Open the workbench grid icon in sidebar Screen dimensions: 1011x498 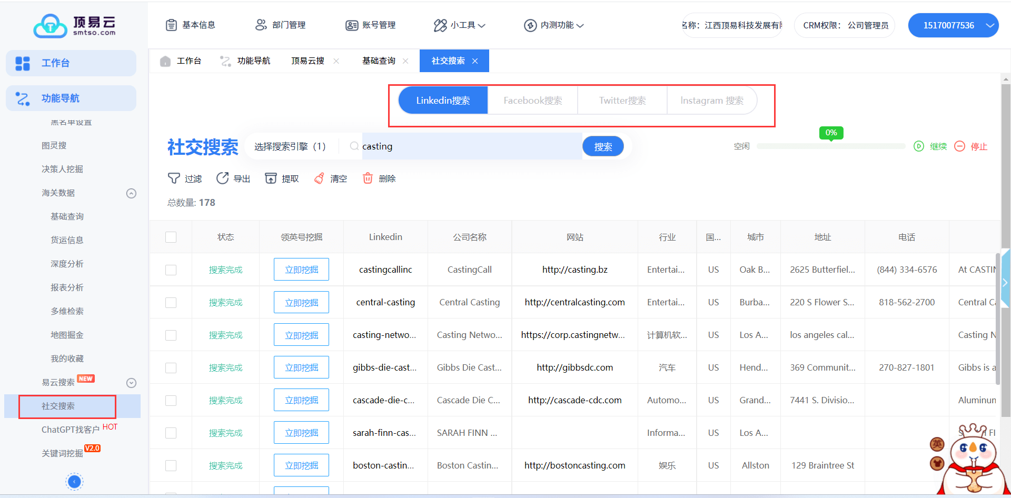23,63
